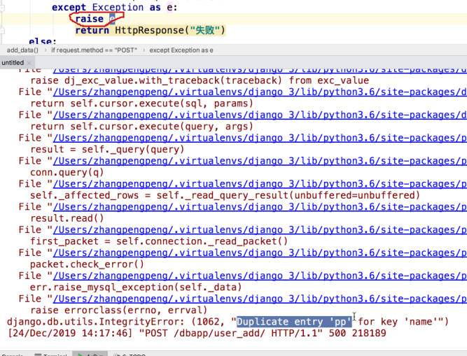Click the 'POST /dbapp/user_add/ HTTP/1.1' request text

pos(231,333)
